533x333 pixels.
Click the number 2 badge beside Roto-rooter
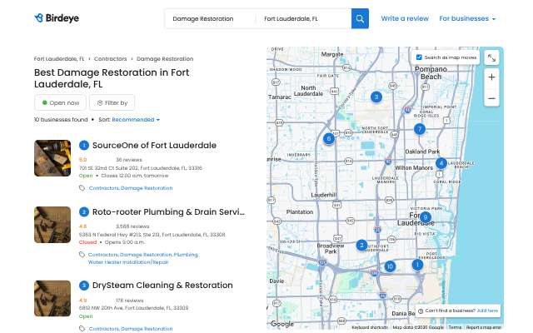pyautogui.click(x=84, y=212)
